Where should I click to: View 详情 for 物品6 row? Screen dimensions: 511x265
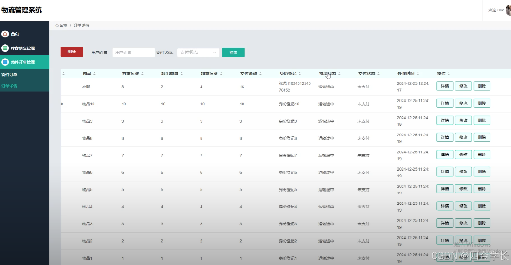[445, 172]
